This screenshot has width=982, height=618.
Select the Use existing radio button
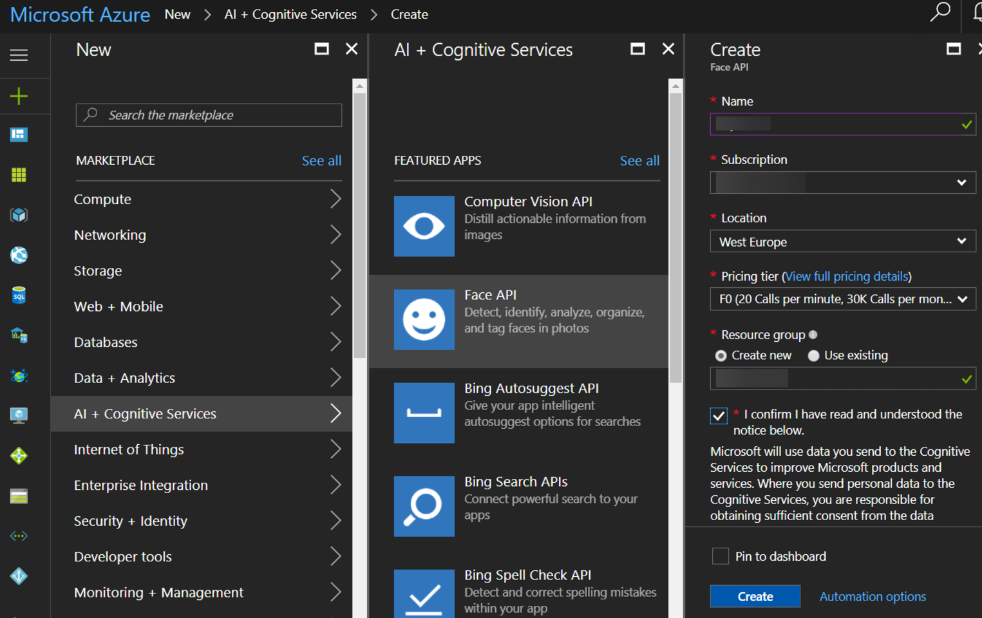(x=814, y=355)
